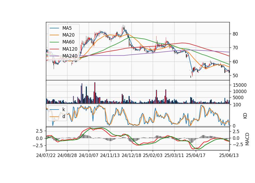255x183 pixels.
Task: Click the 24/08/28 date tick label
Action: click(x=67, y=155)
